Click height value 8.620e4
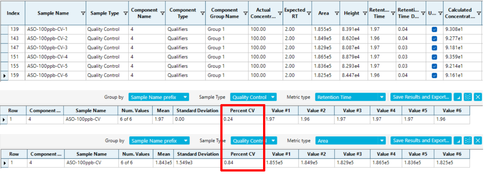Viewport: 484px width, 174px height. [354, 38]
